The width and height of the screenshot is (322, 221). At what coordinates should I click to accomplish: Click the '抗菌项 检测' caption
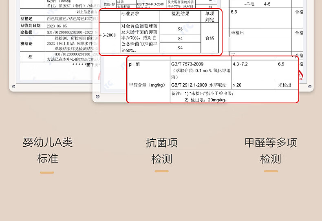coord(162,151)
